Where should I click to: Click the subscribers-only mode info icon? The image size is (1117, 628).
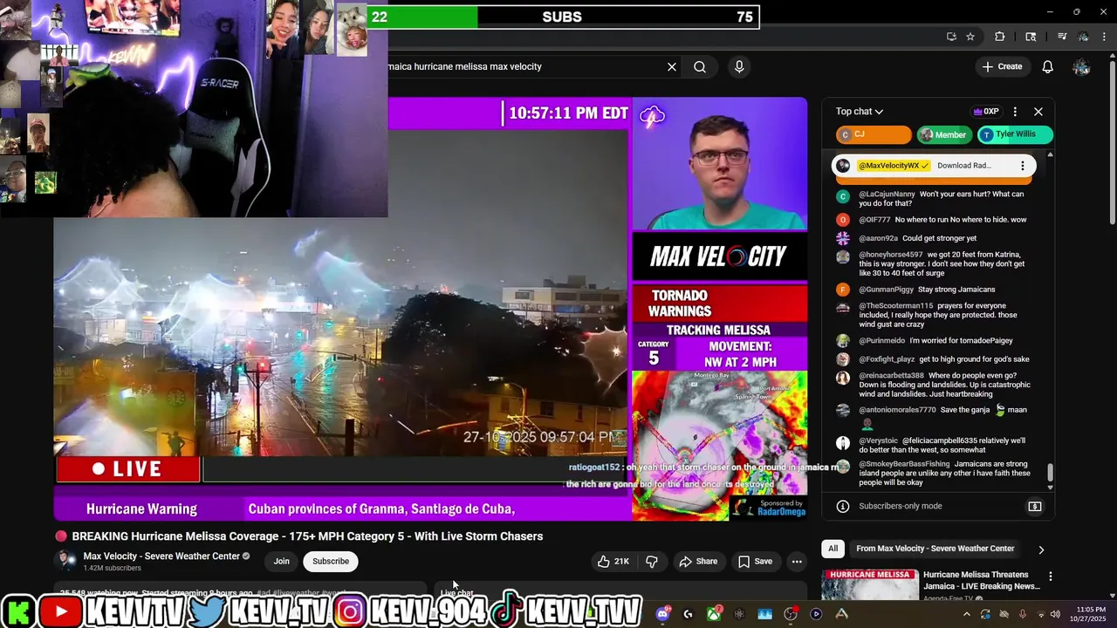[843, 507]
